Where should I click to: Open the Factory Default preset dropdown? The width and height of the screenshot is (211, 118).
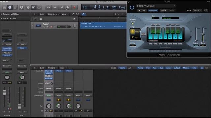(156, 6)
